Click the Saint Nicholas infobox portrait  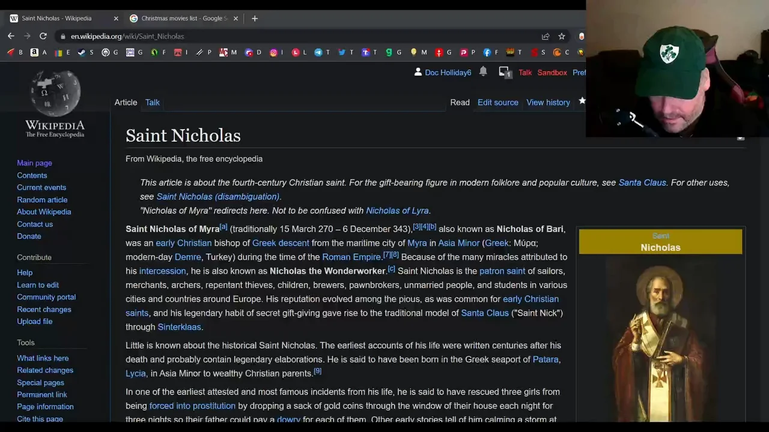(x=660, y=342)
